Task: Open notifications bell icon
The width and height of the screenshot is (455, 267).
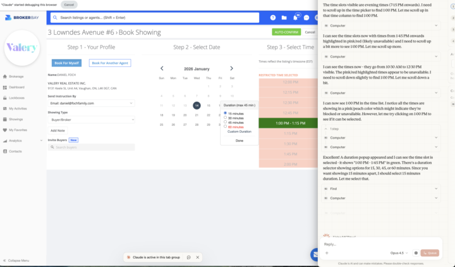Action: click(295, 18)
